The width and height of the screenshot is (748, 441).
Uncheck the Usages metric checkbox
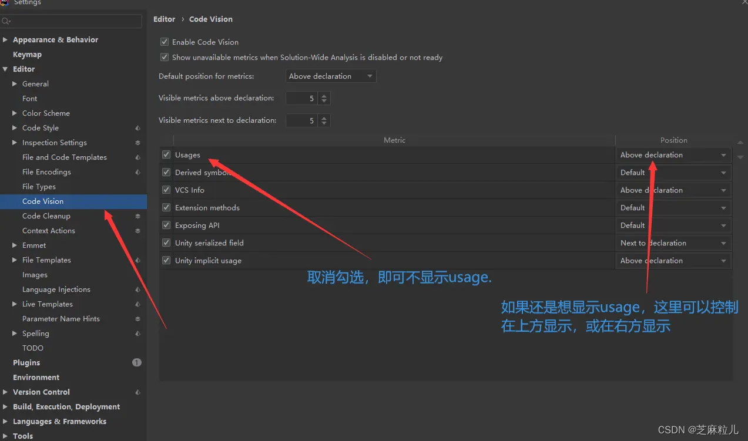click(166, 154)
